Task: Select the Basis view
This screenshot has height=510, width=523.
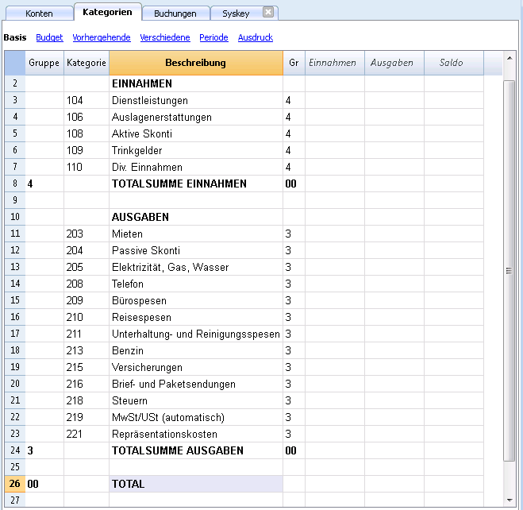Action: pos(15,37)
